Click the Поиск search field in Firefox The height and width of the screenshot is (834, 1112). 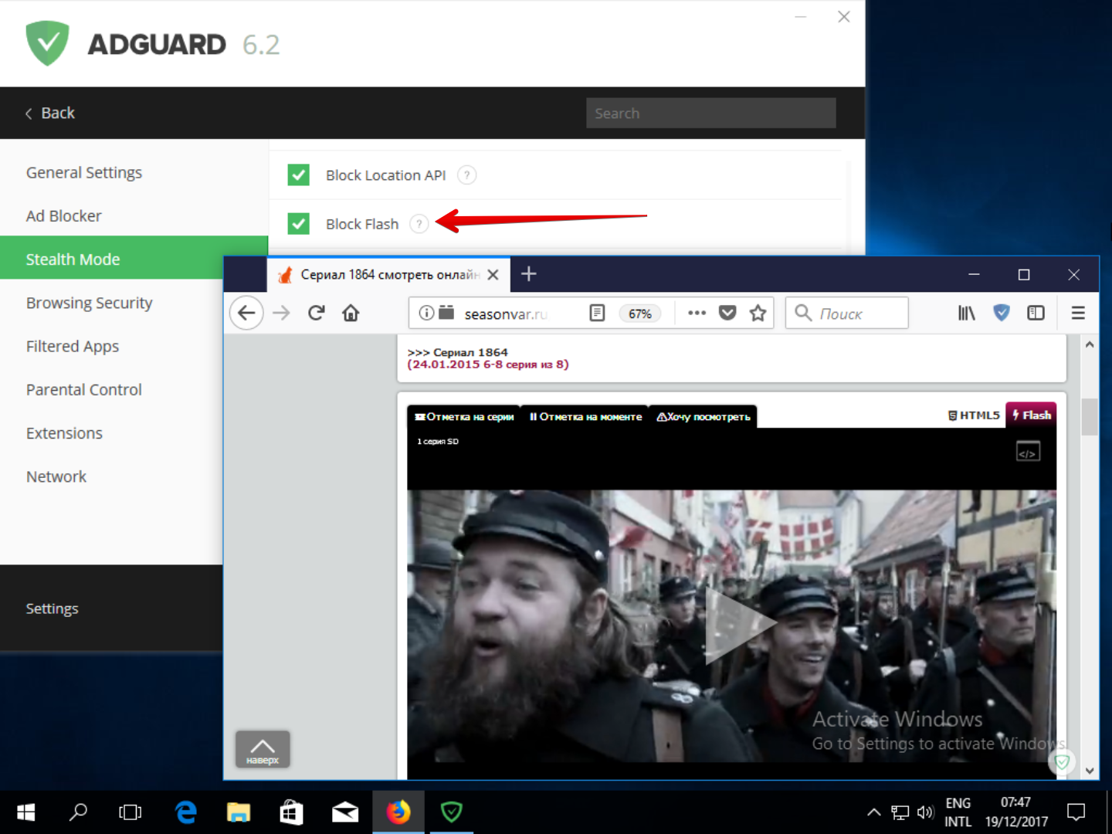click(846, 313)
